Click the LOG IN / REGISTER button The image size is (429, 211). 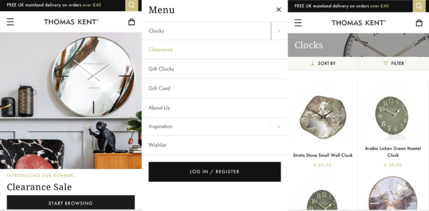tap(214, 172)
